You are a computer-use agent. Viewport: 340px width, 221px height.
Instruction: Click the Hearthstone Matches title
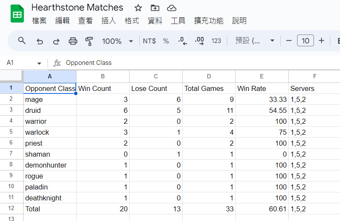tap(77, 8)
